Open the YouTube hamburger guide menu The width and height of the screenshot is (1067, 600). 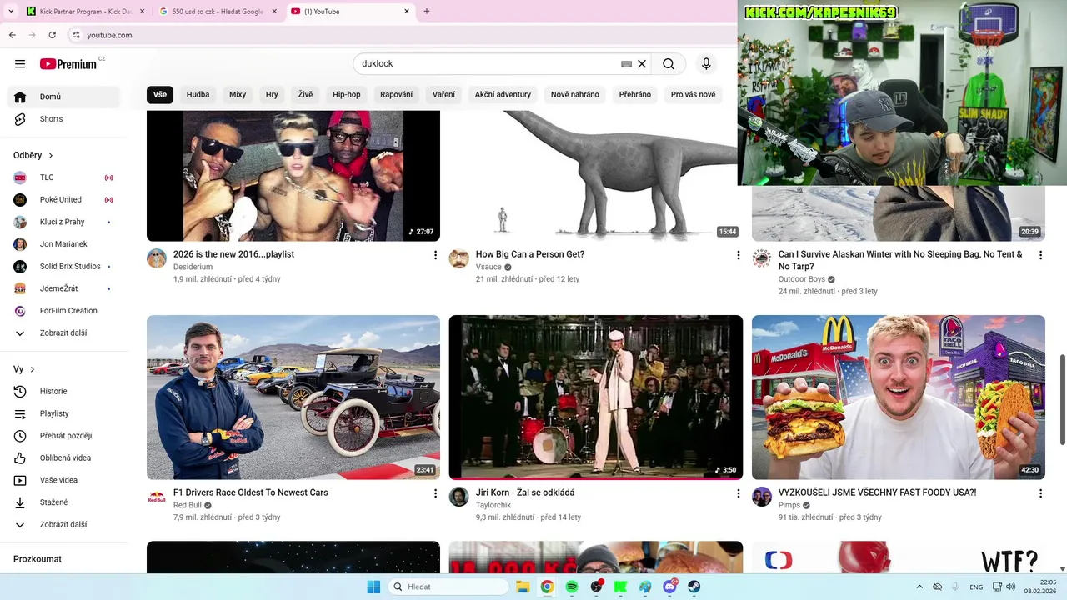(20, 64)
